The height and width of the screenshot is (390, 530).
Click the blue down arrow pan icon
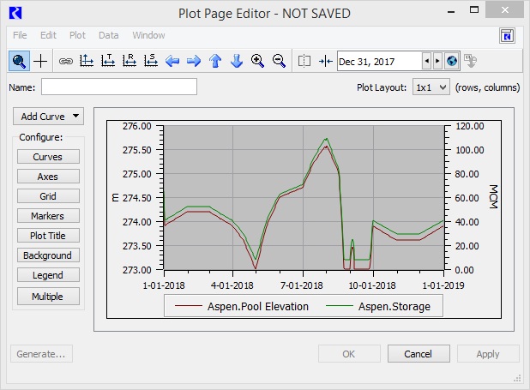(237, 61)
